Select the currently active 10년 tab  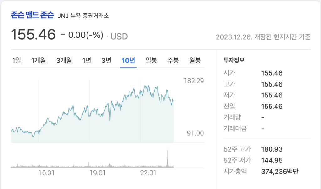[x=128, y=61]
